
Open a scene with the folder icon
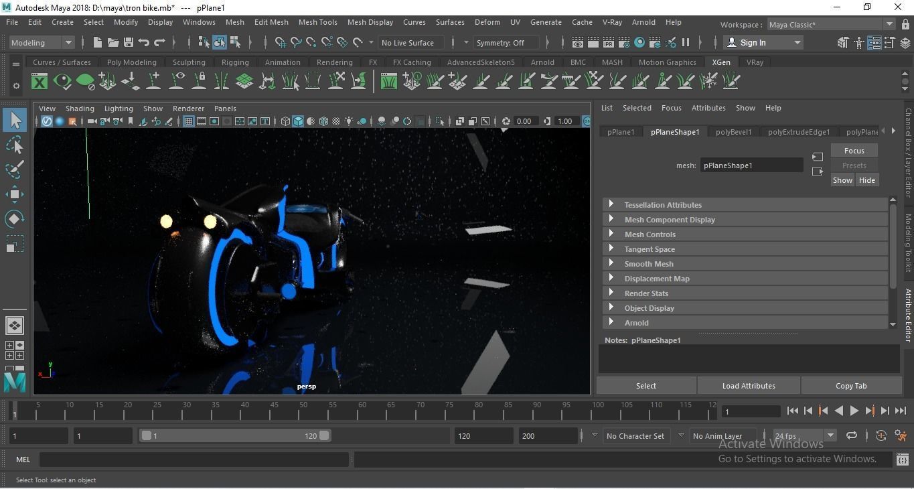[x=113, y=42]
